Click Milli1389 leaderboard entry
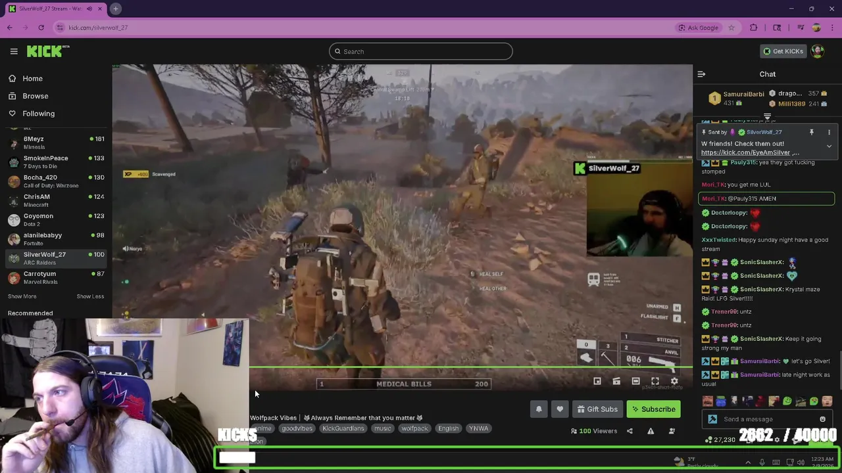The width and height of the screenshot is (842, 473). coord(791,104)
